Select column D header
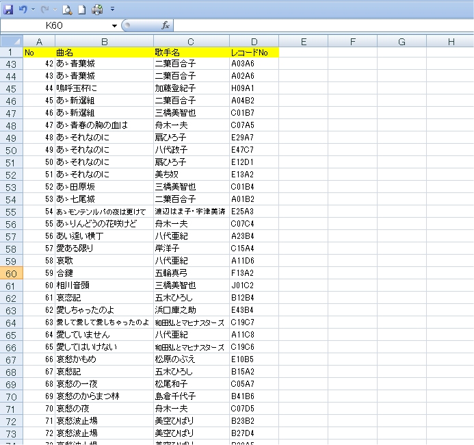Screen dimensions: 474x445 click(x=254, y=42)
